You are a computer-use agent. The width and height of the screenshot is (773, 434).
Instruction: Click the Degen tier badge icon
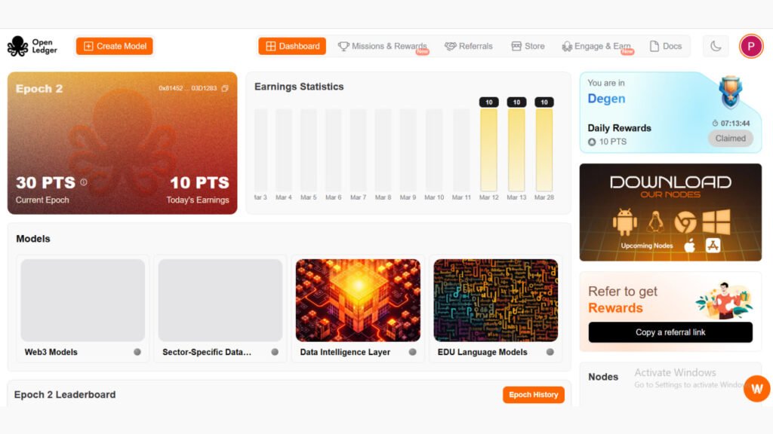click(x=730, y=92)
